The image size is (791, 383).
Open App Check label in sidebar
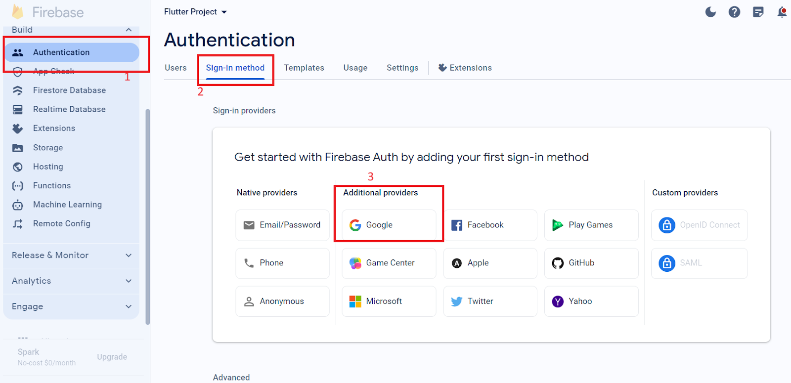(x=54, y=72)
